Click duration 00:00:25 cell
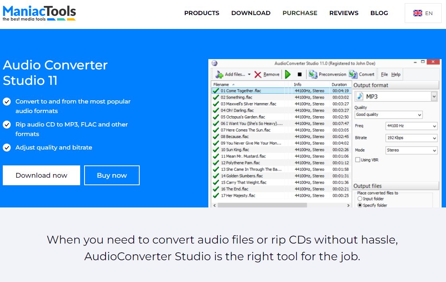The image size is (446, 282). click(340, 195)
